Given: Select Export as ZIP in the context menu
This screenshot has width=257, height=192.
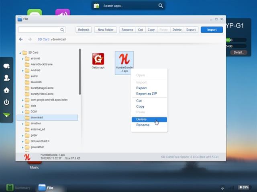Looking at the screenshot, I should (x=146, y=94).
